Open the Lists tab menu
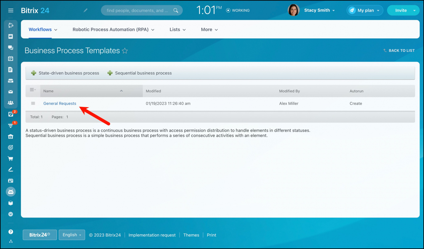424x249 pixels. pos(178,29)
